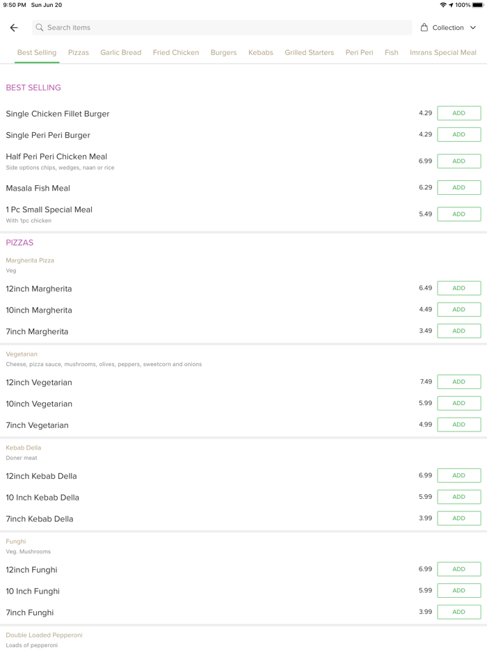Expand the Collection dropdown chevron
This screenshot has height=650, width=487.
click(x=473, y=28)
